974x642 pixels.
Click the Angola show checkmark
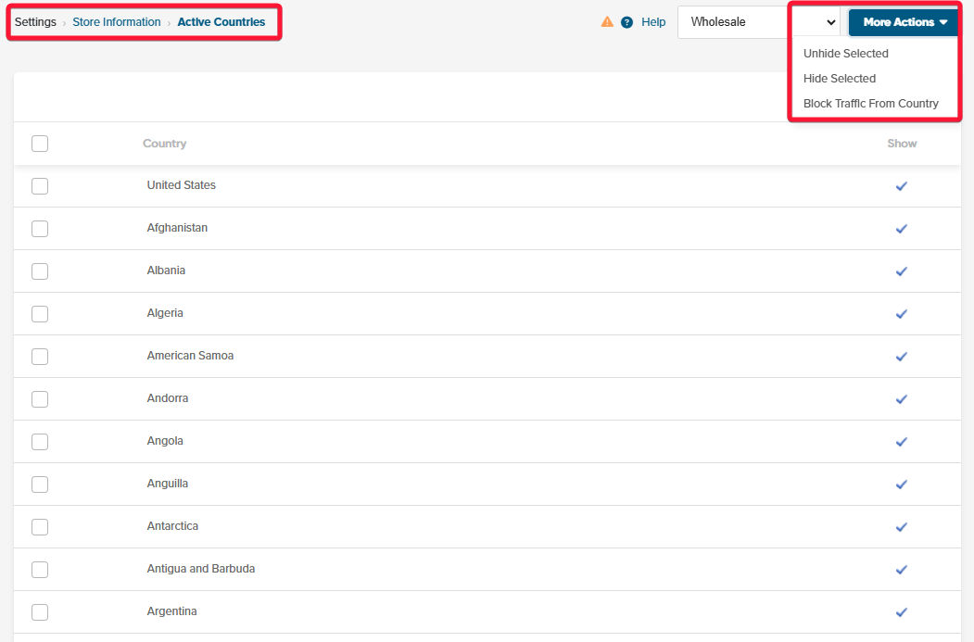pyautogui.click(x=902, y=442)
